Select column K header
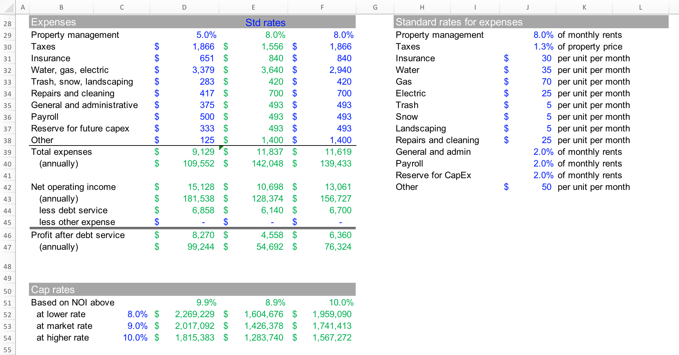This screenshot has width=679, height=355. [584, 7]
